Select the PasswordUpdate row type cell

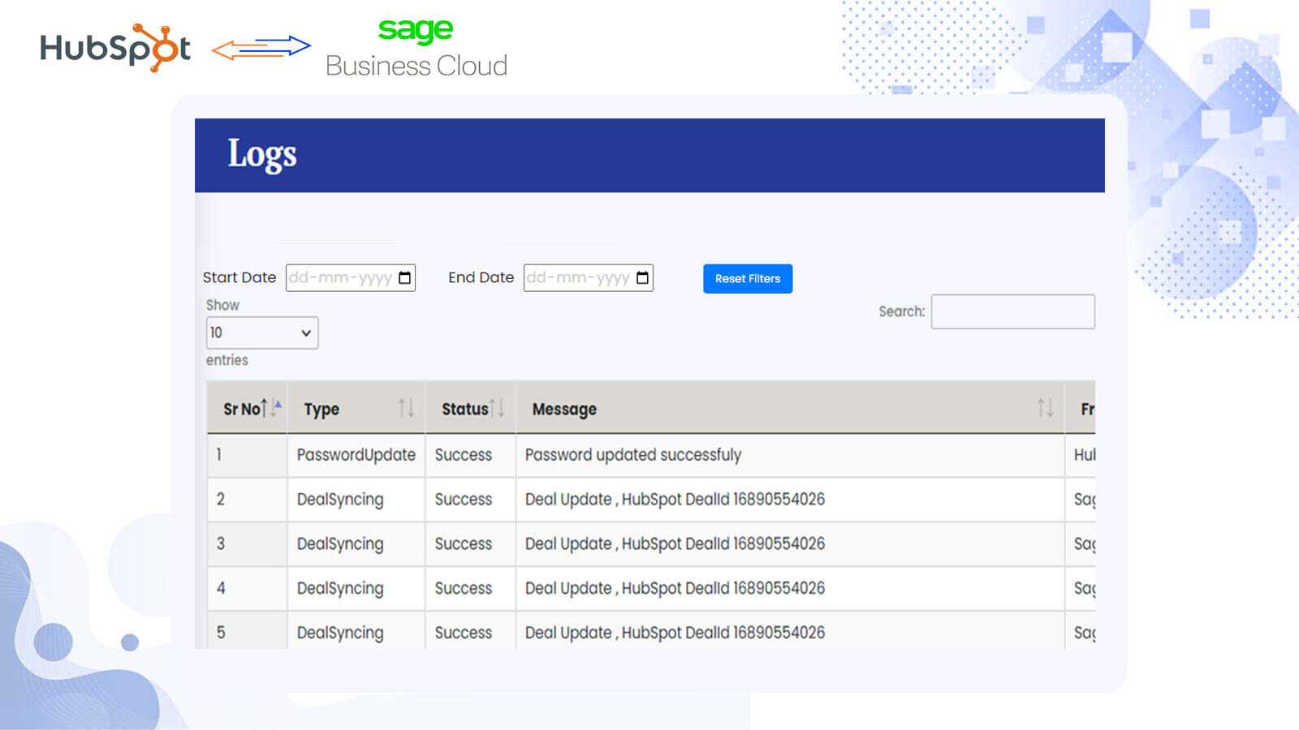pyautogui.click(x=356, y=455)
